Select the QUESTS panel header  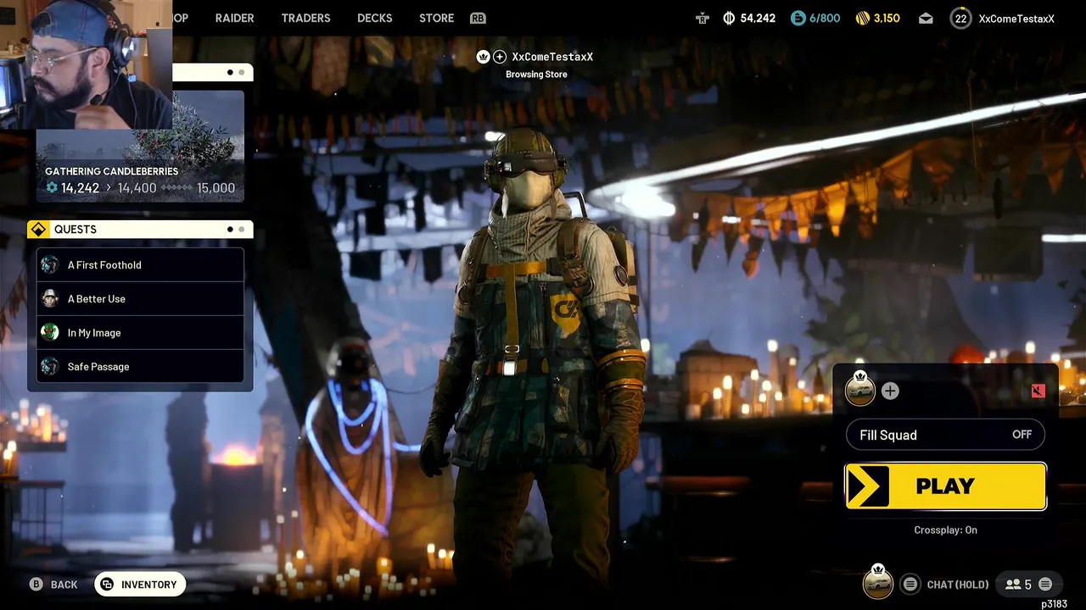140,230
